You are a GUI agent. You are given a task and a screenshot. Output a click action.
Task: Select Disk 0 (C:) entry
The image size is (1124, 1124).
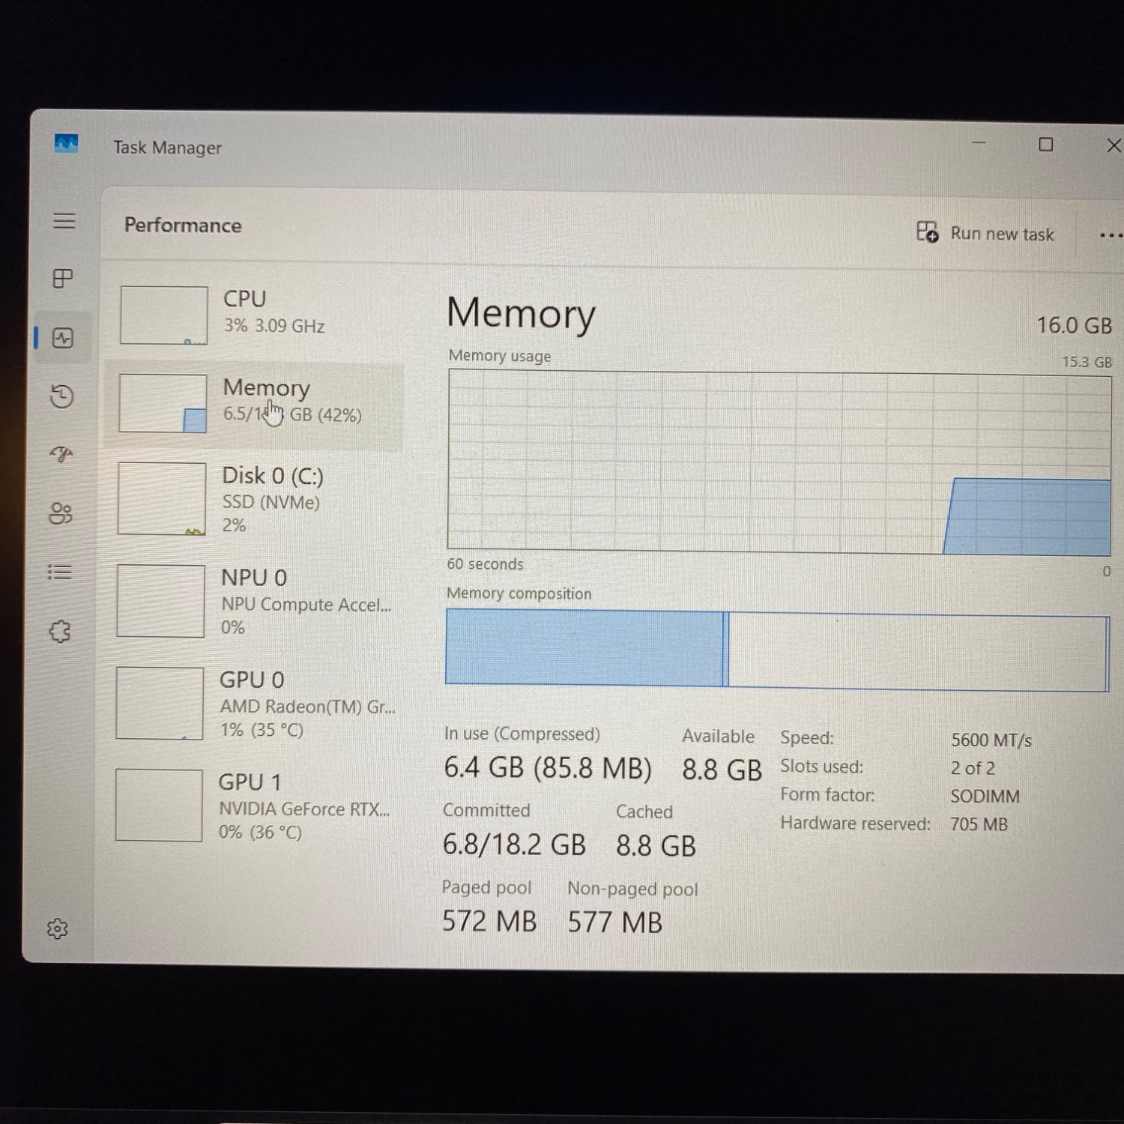[255, 499]
